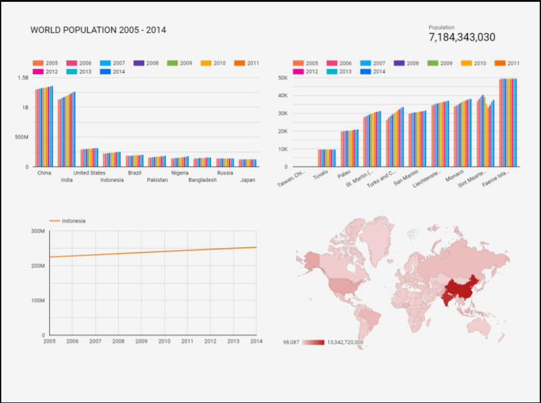Select China on the world map
The image size is (541, 403).
click(x=460, y=284)
